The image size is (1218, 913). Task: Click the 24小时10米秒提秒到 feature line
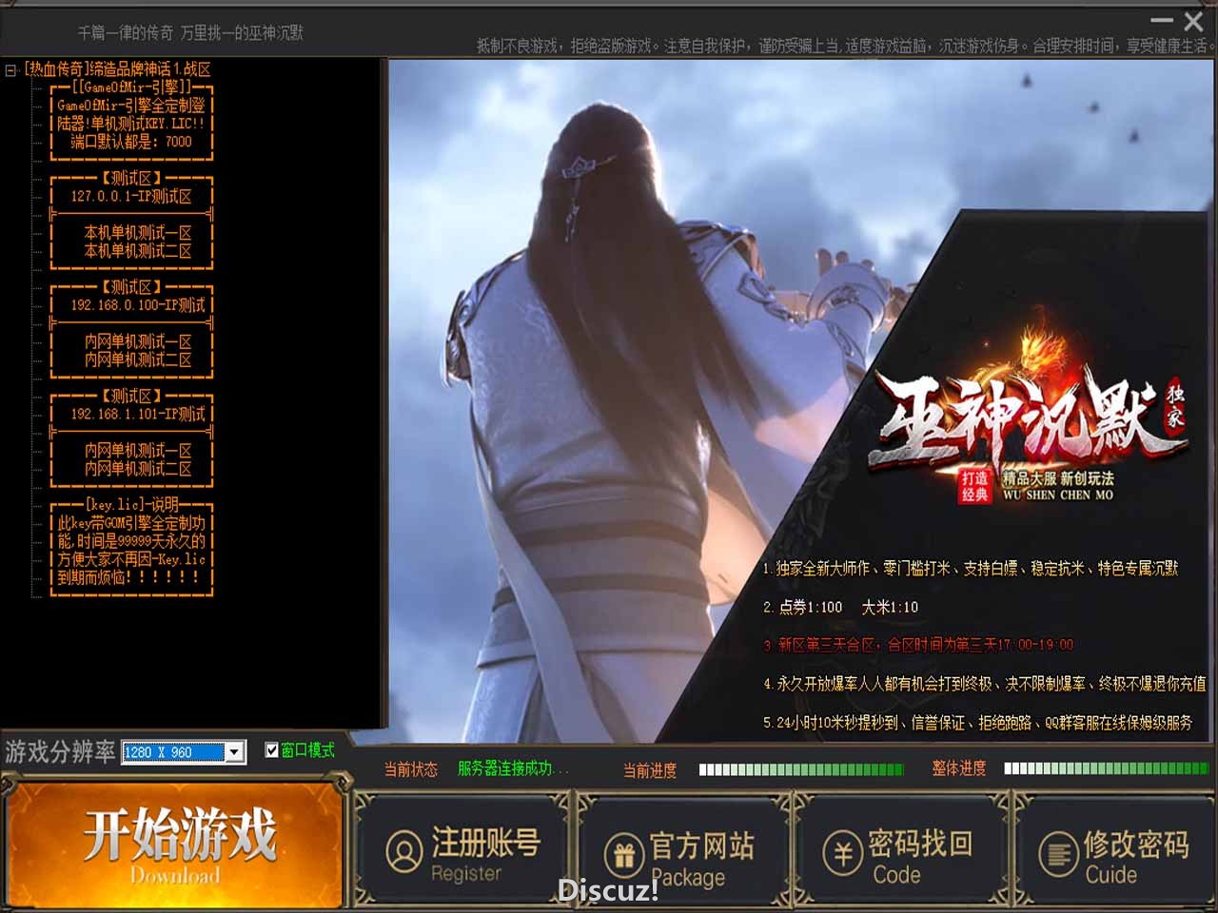click(x=978, y=723)
